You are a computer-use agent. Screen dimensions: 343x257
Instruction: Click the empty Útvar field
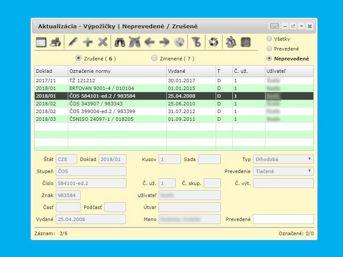(190, 207)
